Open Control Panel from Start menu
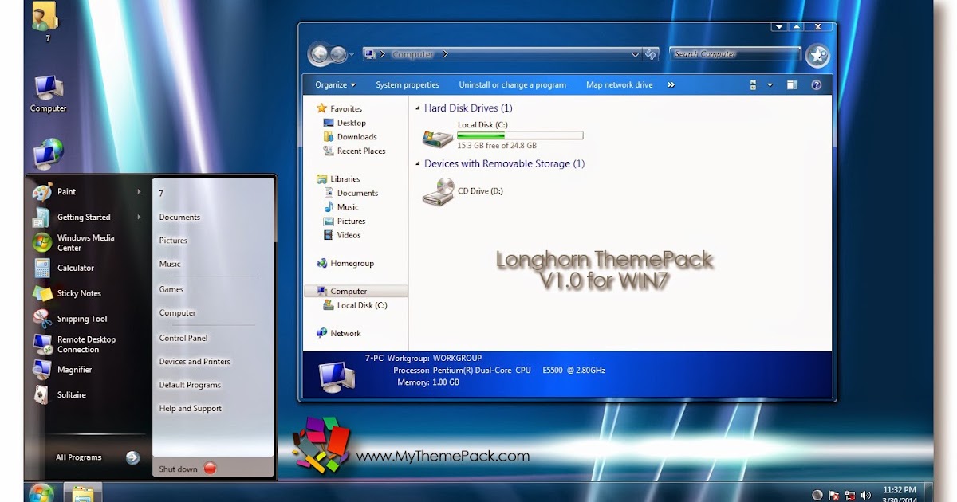 [183, 338]
